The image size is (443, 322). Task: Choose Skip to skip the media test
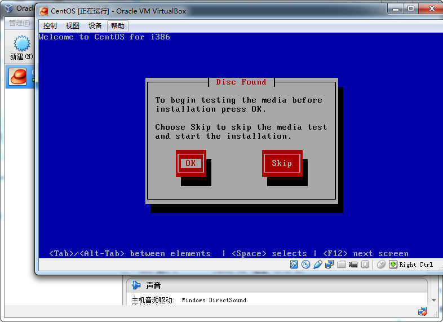coord(282,163)
